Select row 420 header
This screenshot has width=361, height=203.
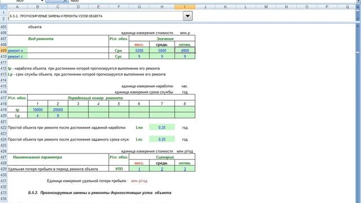(3, 116)
